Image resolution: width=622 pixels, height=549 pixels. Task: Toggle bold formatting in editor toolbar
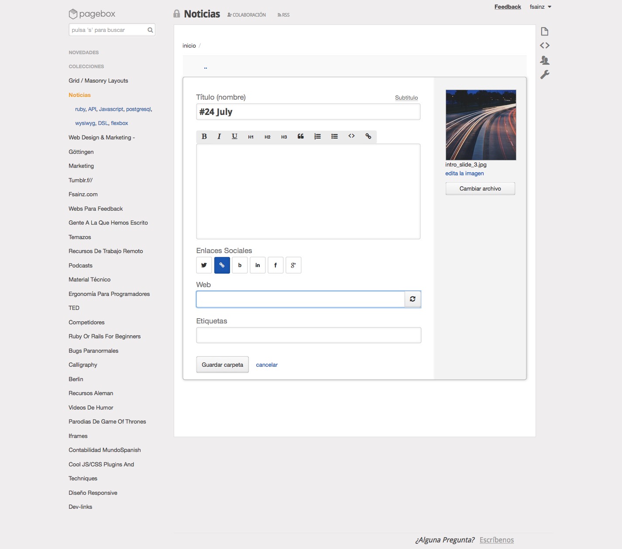204,136
